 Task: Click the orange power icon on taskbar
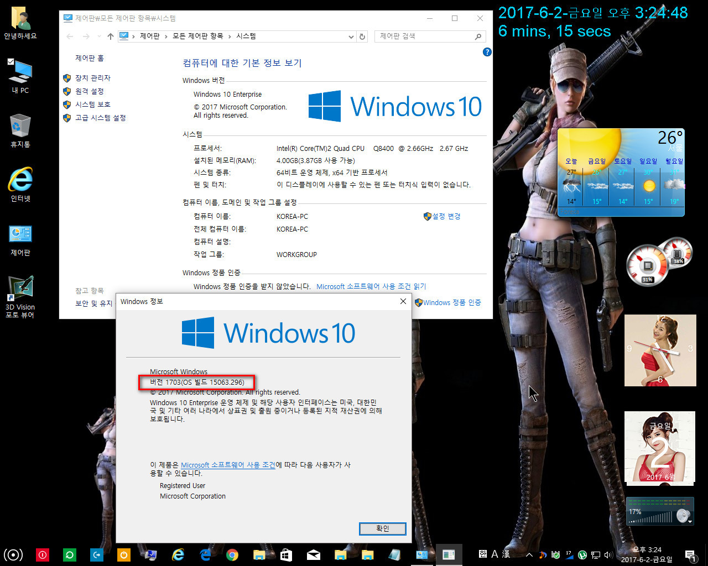coord(124,554)
